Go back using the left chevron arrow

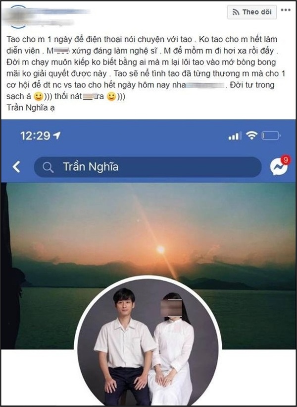pyautogui.click(x=16, y=167)
